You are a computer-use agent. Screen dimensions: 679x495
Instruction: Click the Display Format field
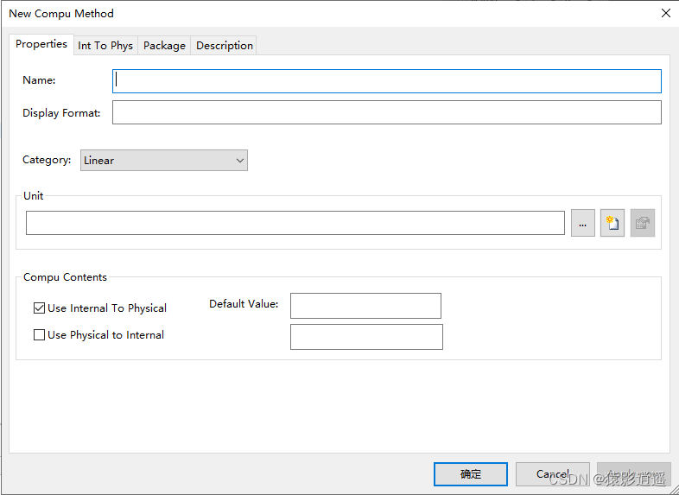pos(387,112)
